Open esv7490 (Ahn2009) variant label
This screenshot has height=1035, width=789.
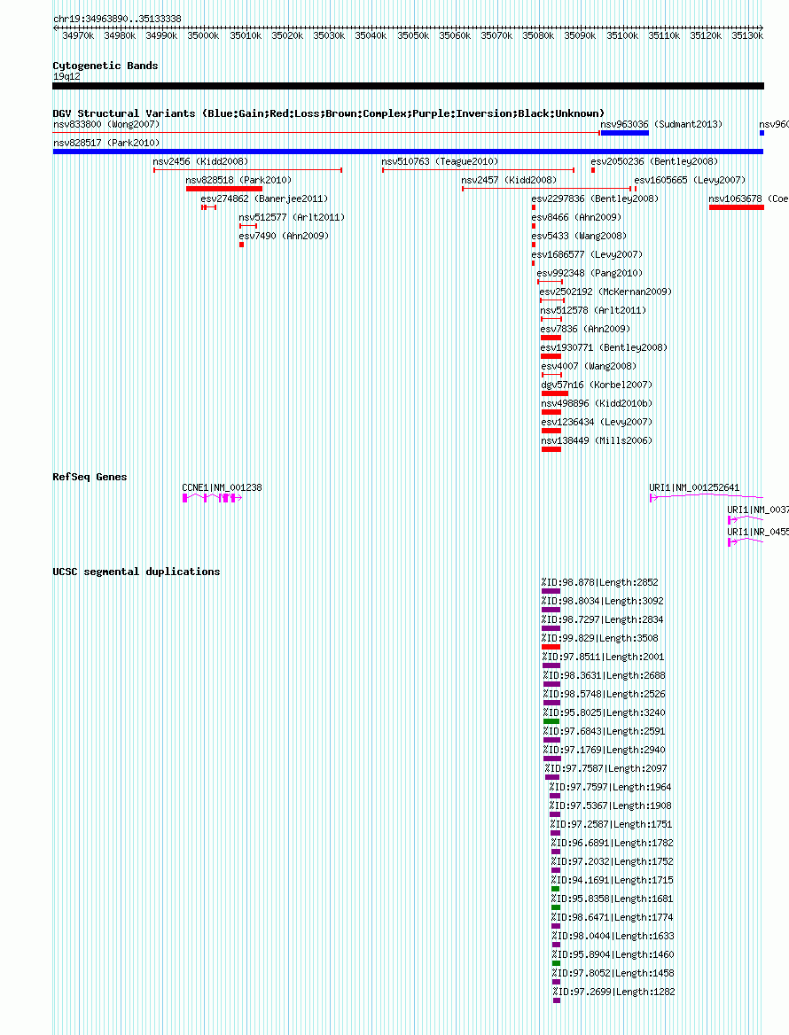tap(284, 235)
